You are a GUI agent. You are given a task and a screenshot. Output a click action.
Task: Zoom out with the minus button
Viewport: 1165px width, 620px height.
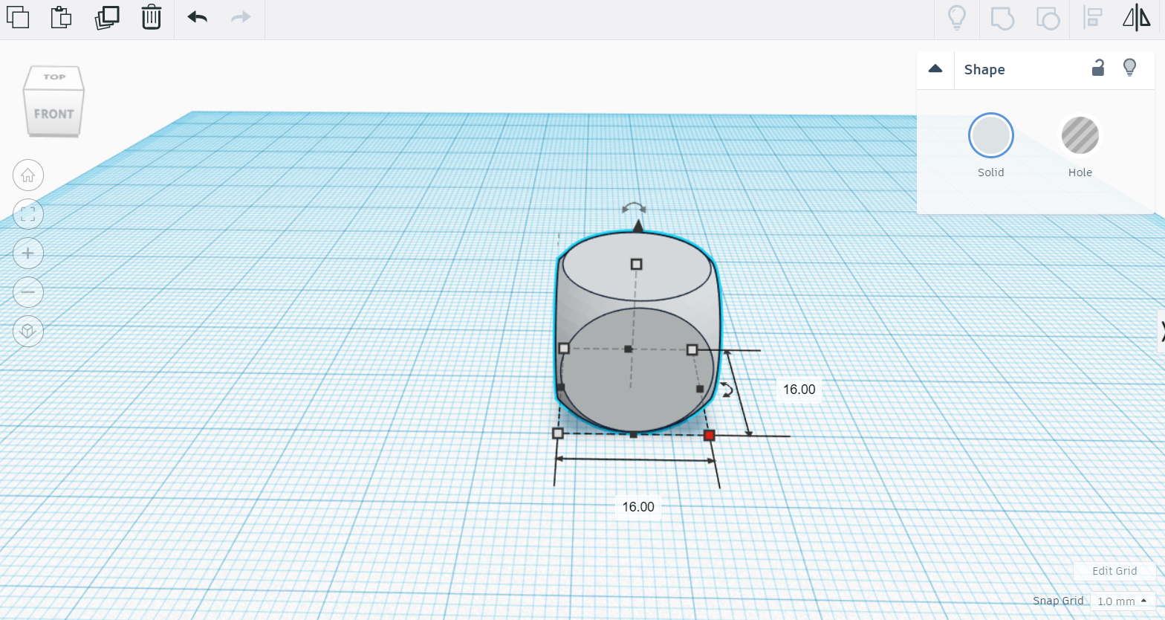[x=28, y=291]
